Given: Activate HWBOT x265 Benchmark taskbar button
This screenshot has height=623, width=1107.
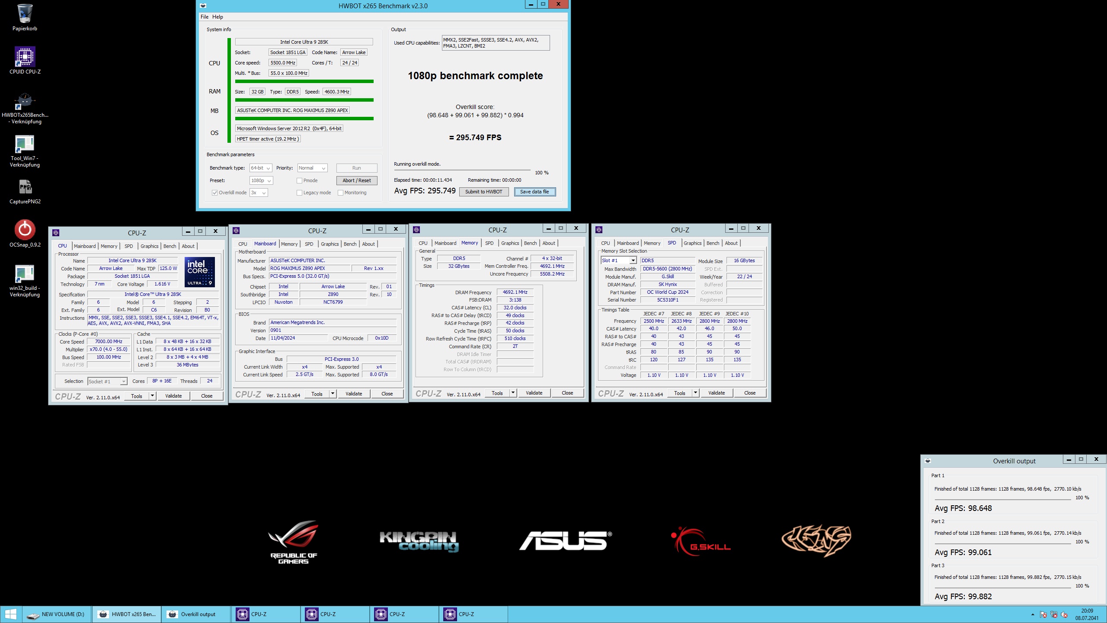Looking at the screenshot, I should point(126,614).
